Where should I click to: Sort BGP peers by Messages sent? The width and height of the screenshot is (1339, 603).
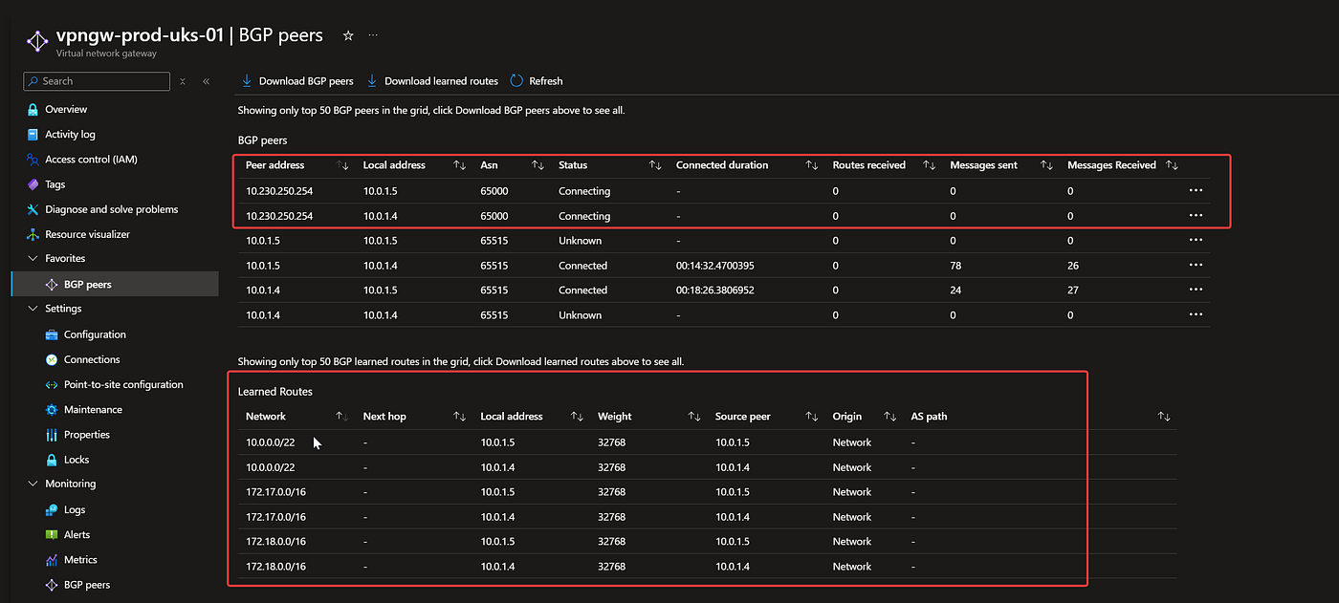pyautogui.click(x=1046, y=165)
